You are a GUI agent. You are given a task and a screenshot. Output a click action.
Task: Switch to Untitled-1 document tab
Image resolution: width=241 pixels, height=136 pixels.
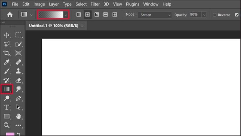point(54,26)
